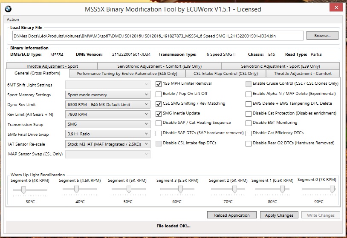Check Disable Cat Efficiency DTCs

[249, 133]
